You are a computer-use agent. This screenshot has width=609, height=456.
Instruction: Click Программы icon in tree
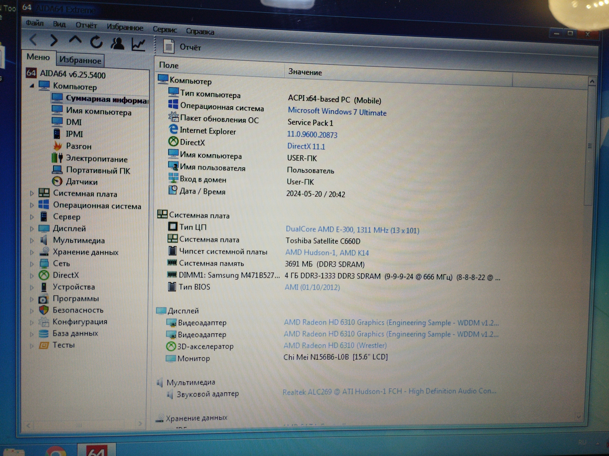(x=43, y=299)
